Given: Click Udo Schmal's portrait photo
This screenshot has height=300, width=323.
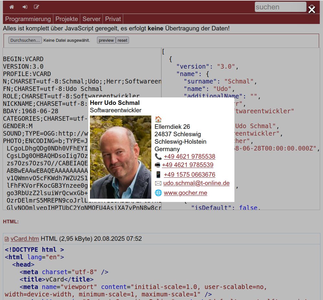Looking at the screenshot, I should [121, 157].
